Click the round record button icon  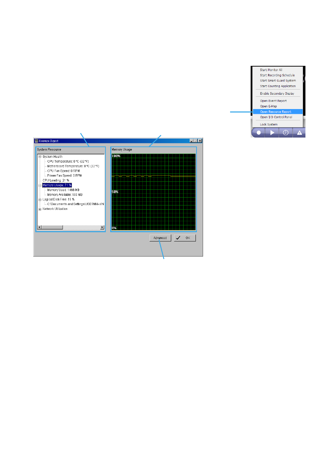coord(259,132)
